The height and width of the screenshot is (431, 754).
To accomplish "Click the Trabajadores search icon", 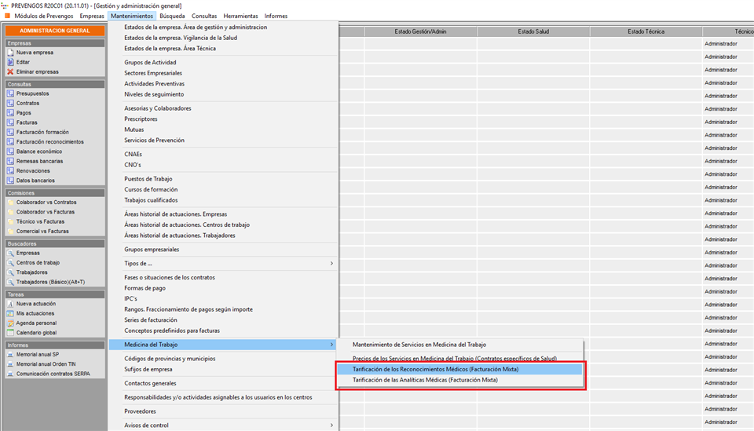I will (10, 272).
